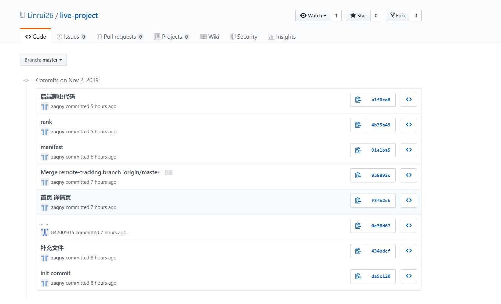Go to Linrui26 profile link
Screen dimensions: 501x304
(x=40, y=15)
